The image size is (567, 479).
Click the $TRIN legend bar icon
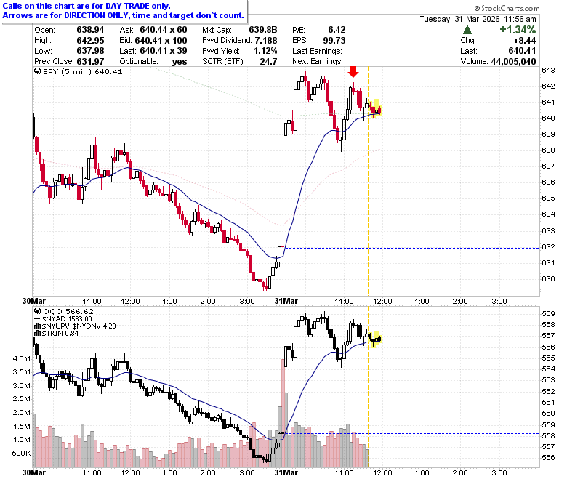(38, 334)
